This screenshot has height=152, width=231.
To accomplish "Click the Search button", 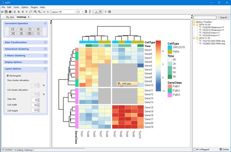I will coord(223,17).
